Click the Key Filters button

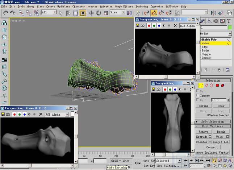pos(168,166)
